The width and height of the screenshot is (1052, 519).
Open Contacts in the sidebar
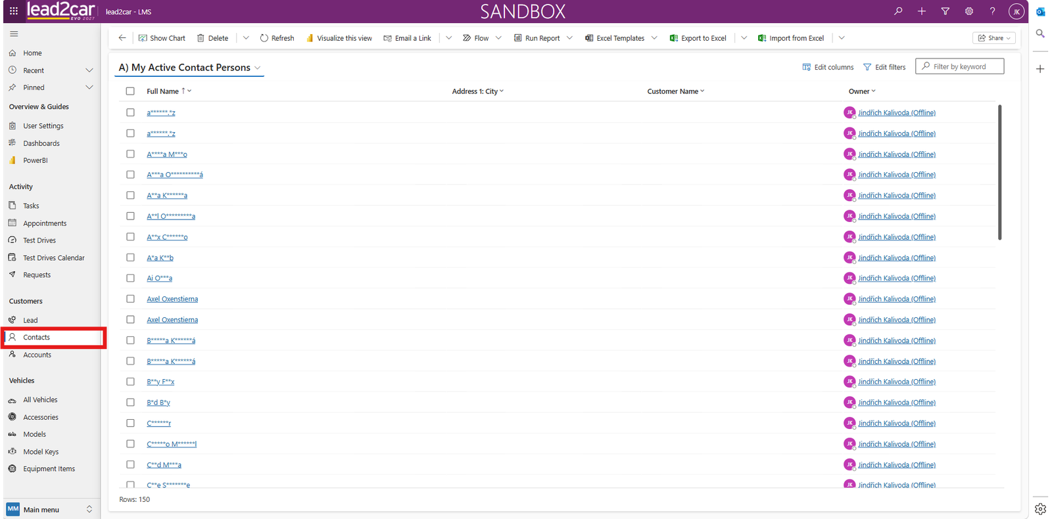54,338
